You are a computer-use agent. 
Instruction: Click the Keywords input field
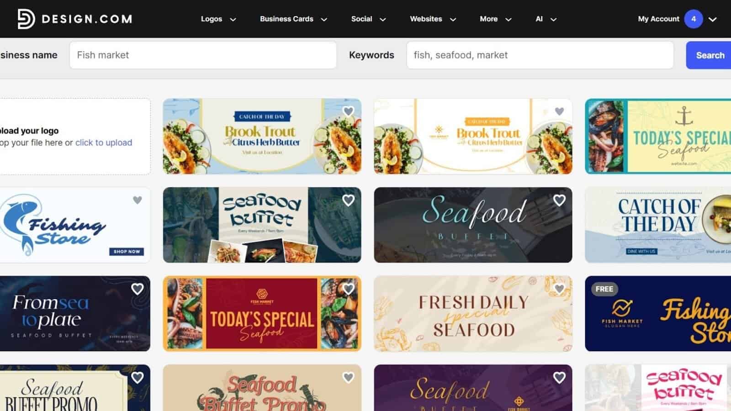[x=540, y=55]
